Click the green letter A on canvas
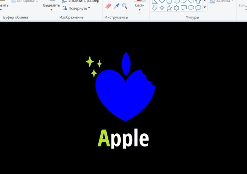The width and height of the screenshot is (247, 174). coord(102,138)
